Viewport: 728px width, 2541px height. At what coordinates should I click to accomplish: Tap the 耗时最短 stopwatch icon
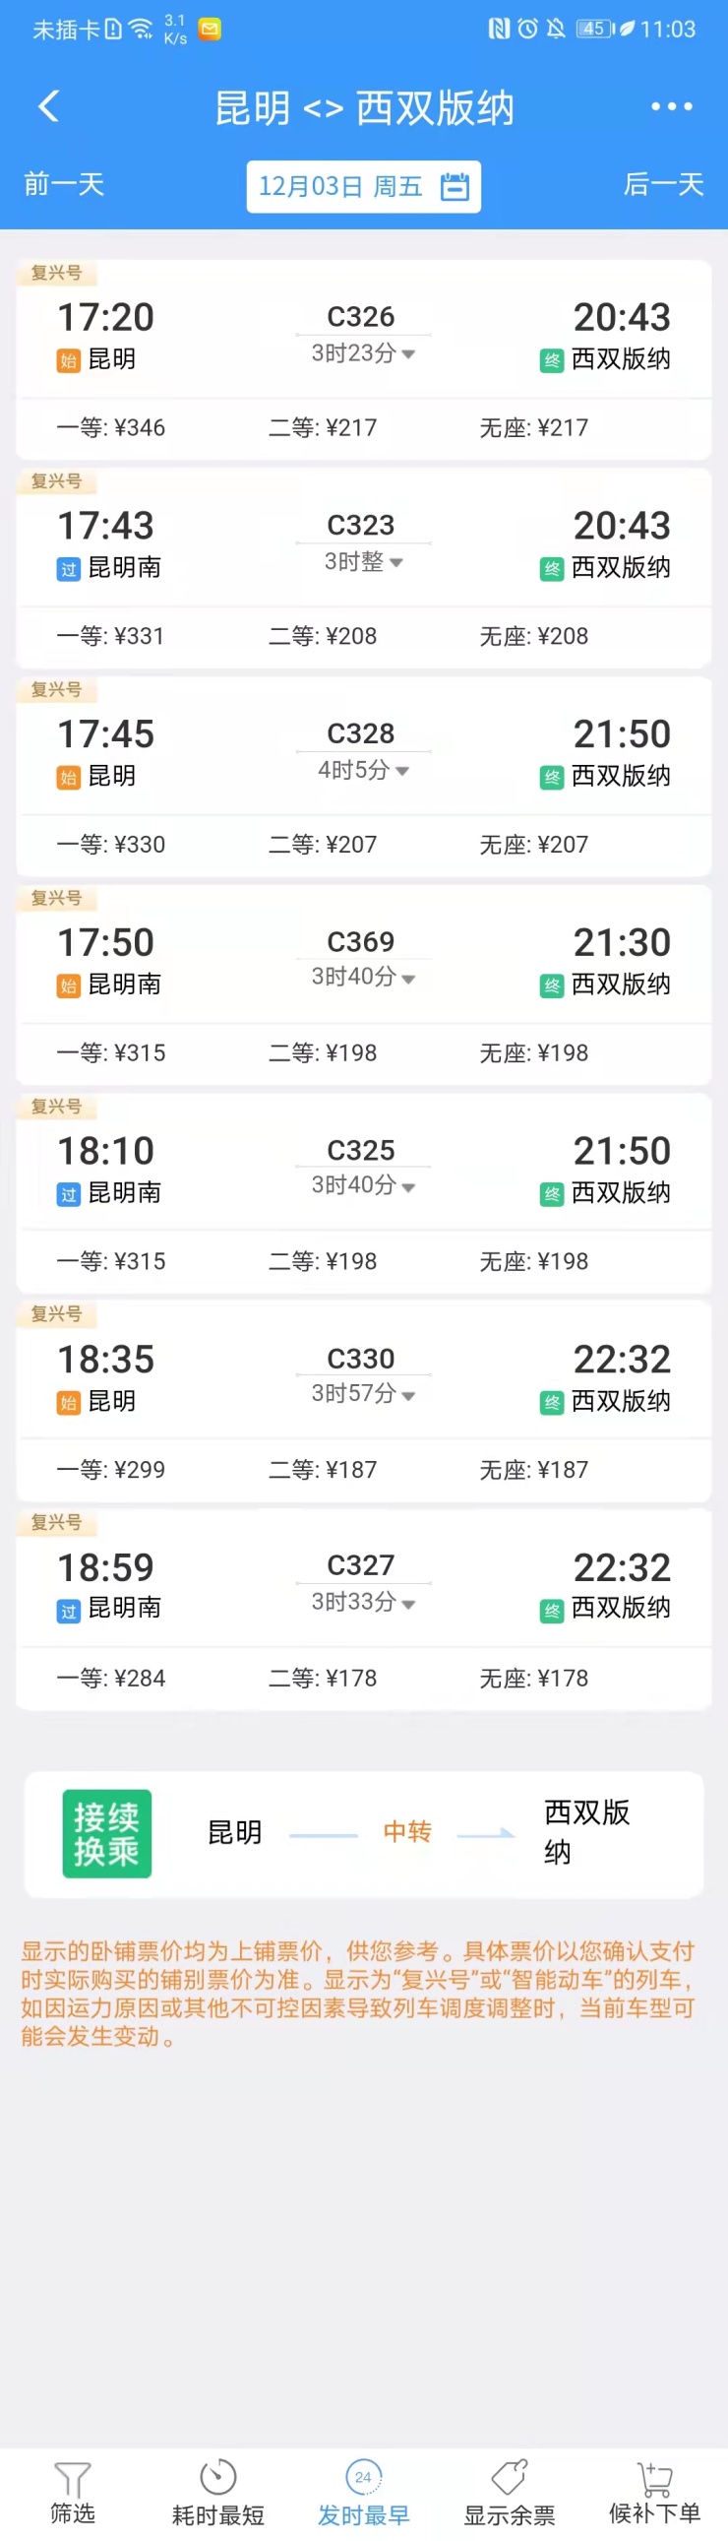pyautogui.click(x=217, y=2477)
